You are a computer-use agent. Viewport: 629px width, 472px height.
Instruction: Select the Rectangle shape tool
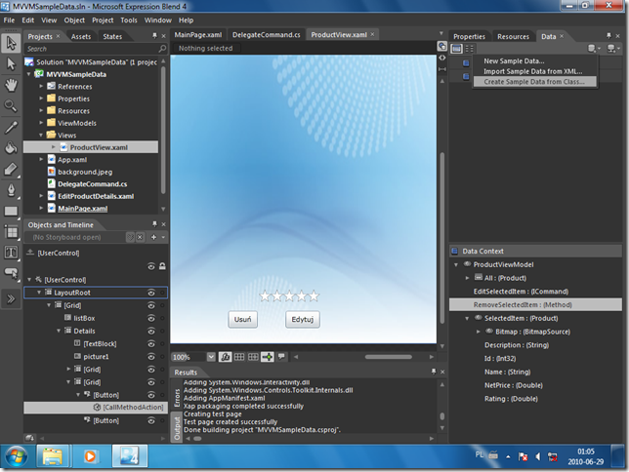click(x=11, y=212)
